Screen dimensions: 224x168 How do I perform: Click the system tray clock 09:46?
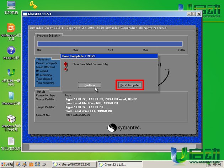click(x=217, y=164)
